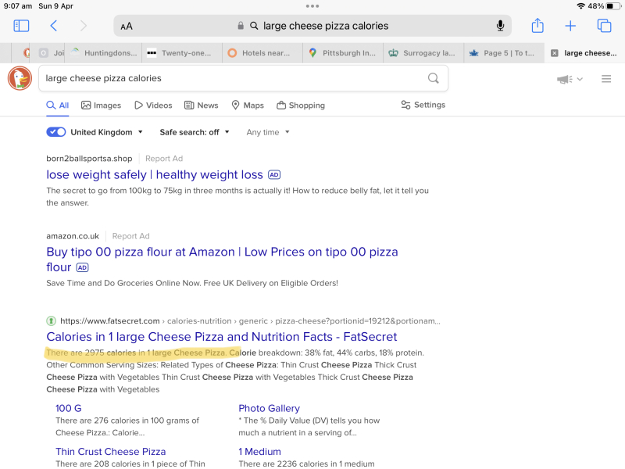Select the All results tab

58,106
